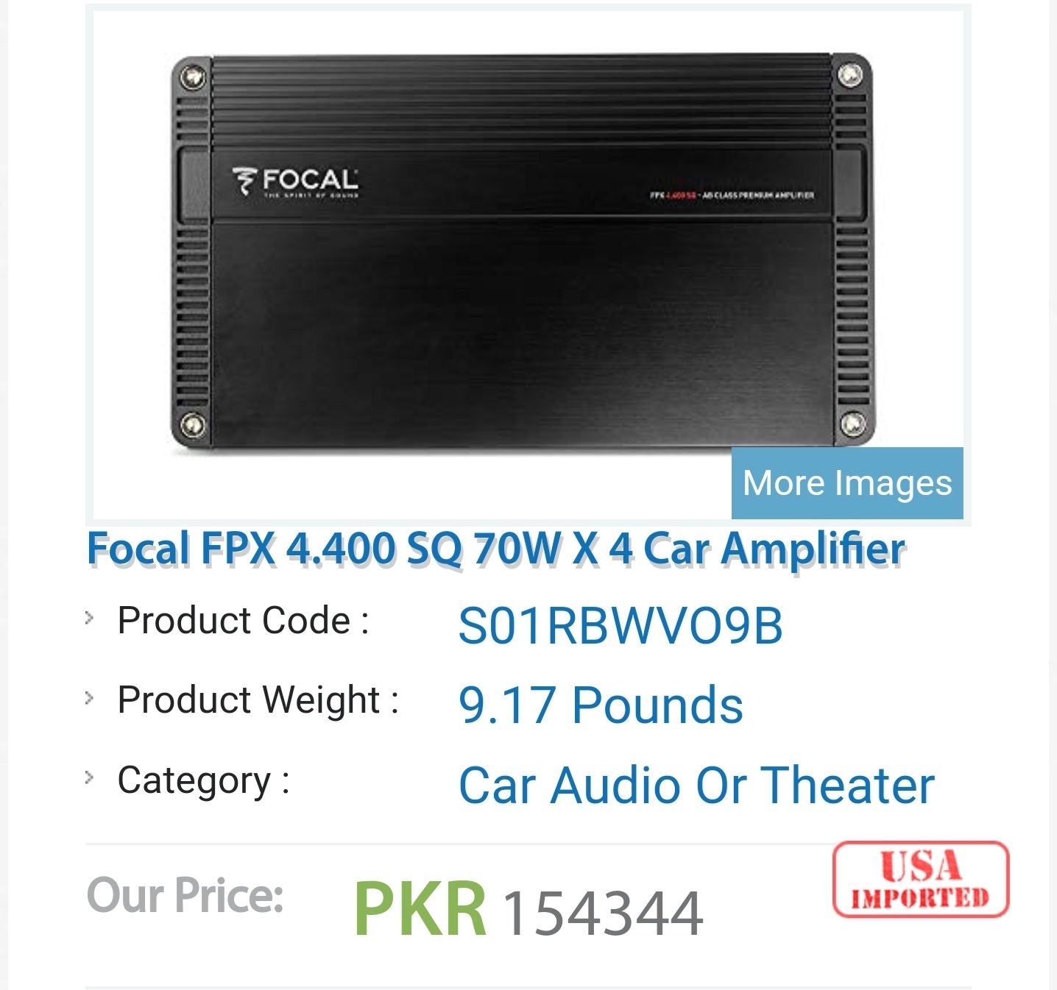Click the Spirit of Sound tagline under logo
Image resolution: width=1057 pixels, height=990 pixels.
tap(311, 196)
